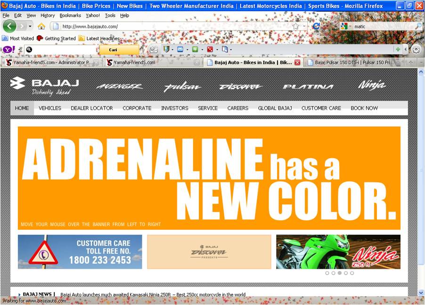The image size is (425, 305).
Task: Click the page vertical scrollbar down arrow
Action: click(x=421, y=292)
